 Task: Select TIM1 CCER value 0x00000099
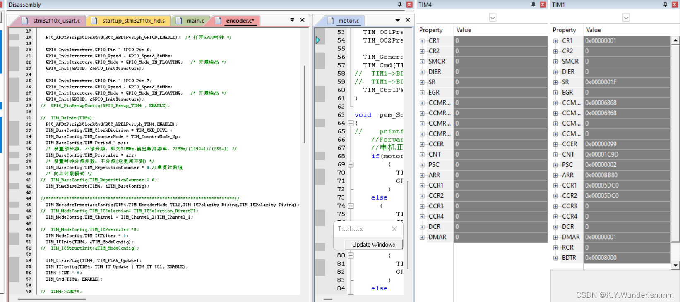(x=627, y=144)
